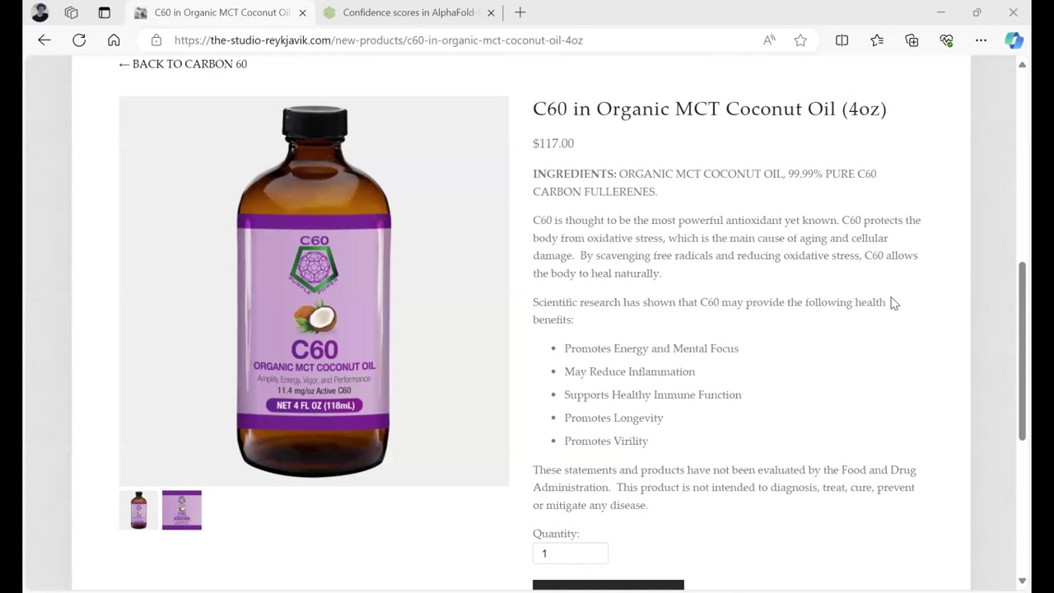Viewport: 1054px width, 593px height.
Task: Select the bottle product thumbnail
Action: [x=138, y=510]
